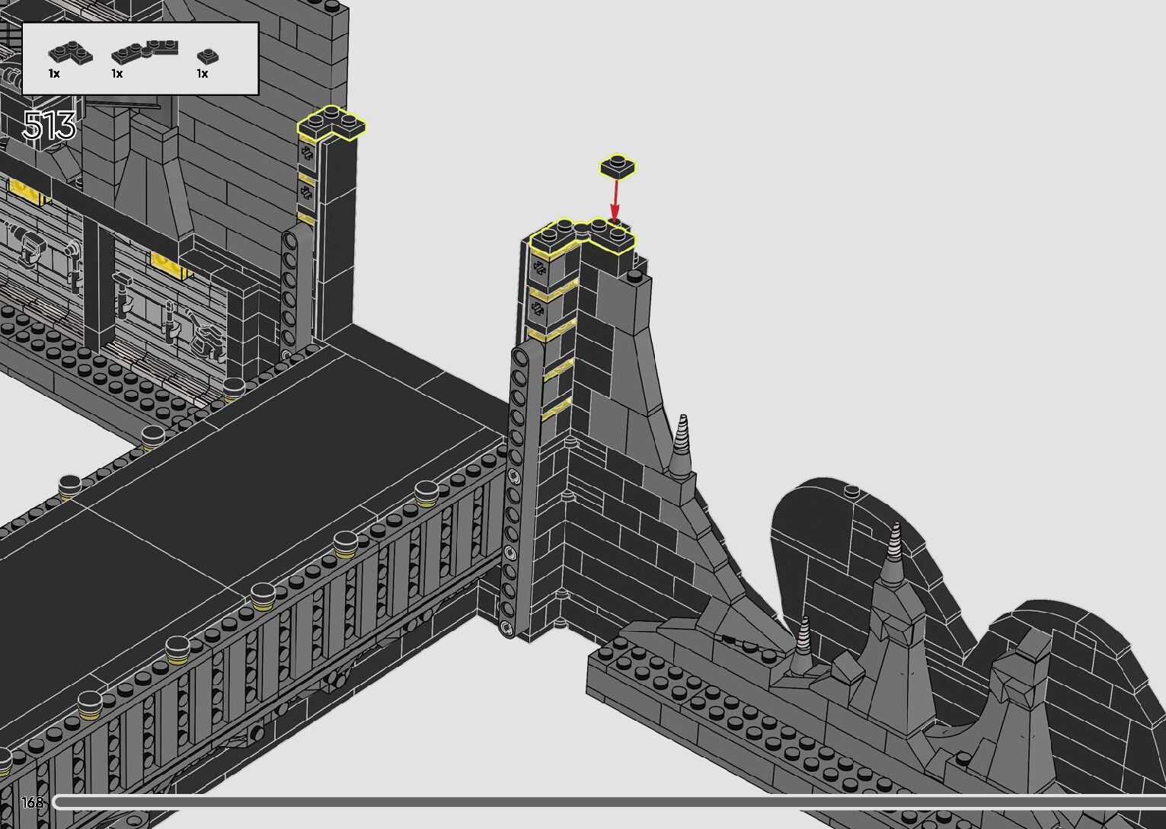This screenshot has height=829, width=1166.
Task: Click the red placement arrow
Action: (615, 199)
